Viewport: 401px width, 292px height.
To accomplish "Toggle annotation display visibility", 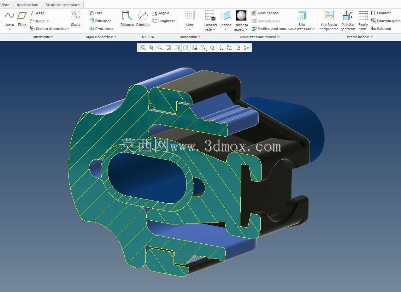I will tap(238, 48).
